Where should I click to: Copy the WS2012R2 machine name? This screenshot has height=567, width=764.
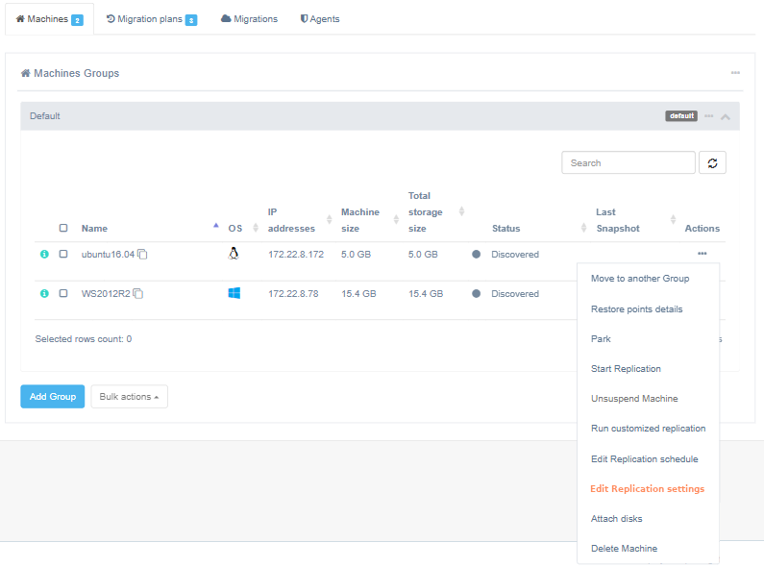tap(138, 294)
